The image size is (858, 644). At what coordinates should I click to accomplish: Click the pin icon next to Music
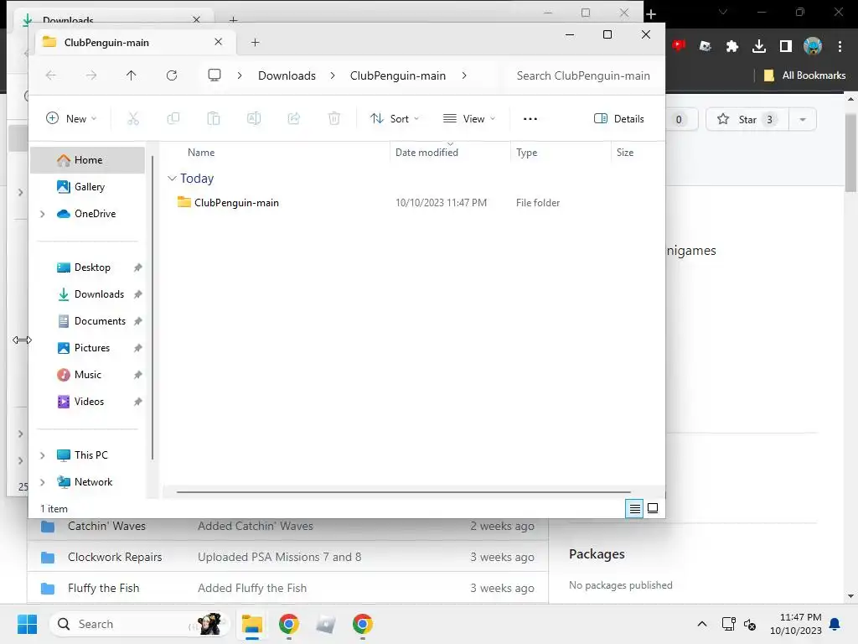point(138,375)
